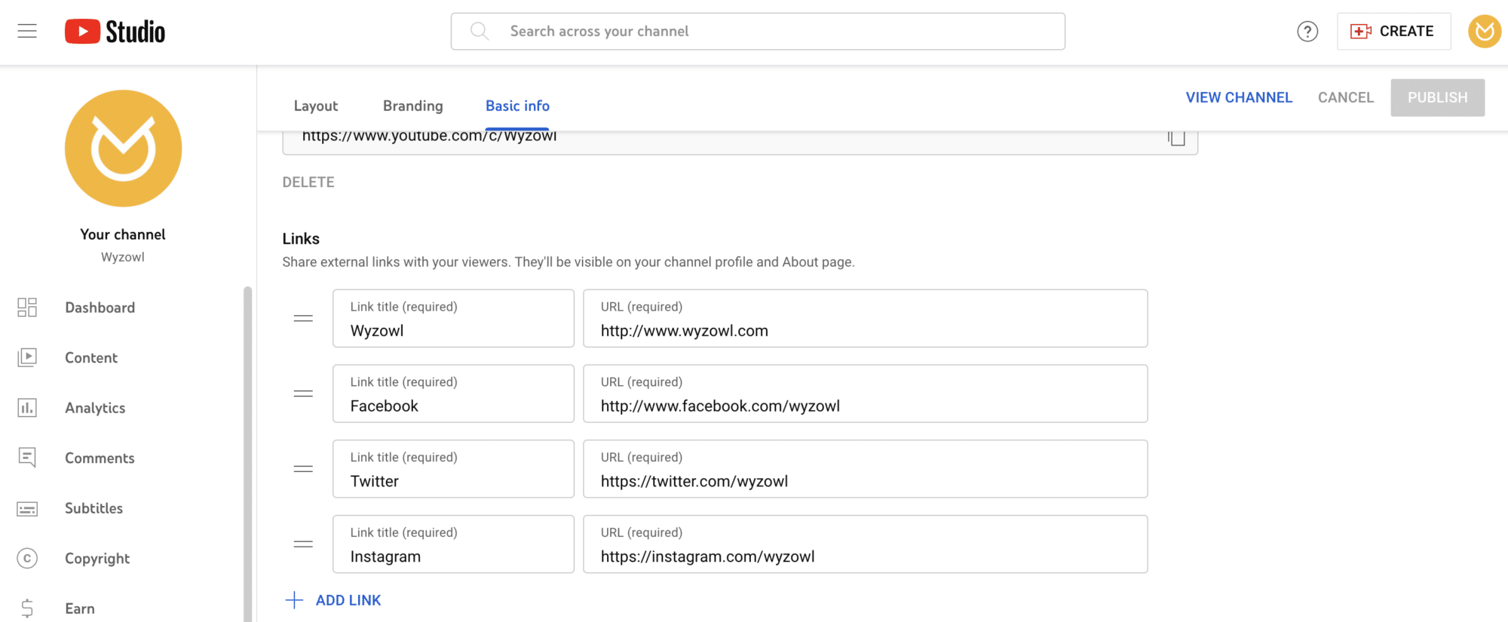
Task: Click the Analytics chart icon
Action: point(27,408)
